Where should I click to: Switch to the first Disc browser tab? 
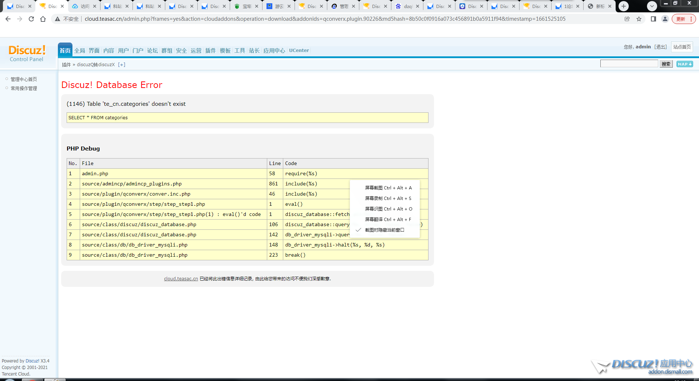click(16, 6)
